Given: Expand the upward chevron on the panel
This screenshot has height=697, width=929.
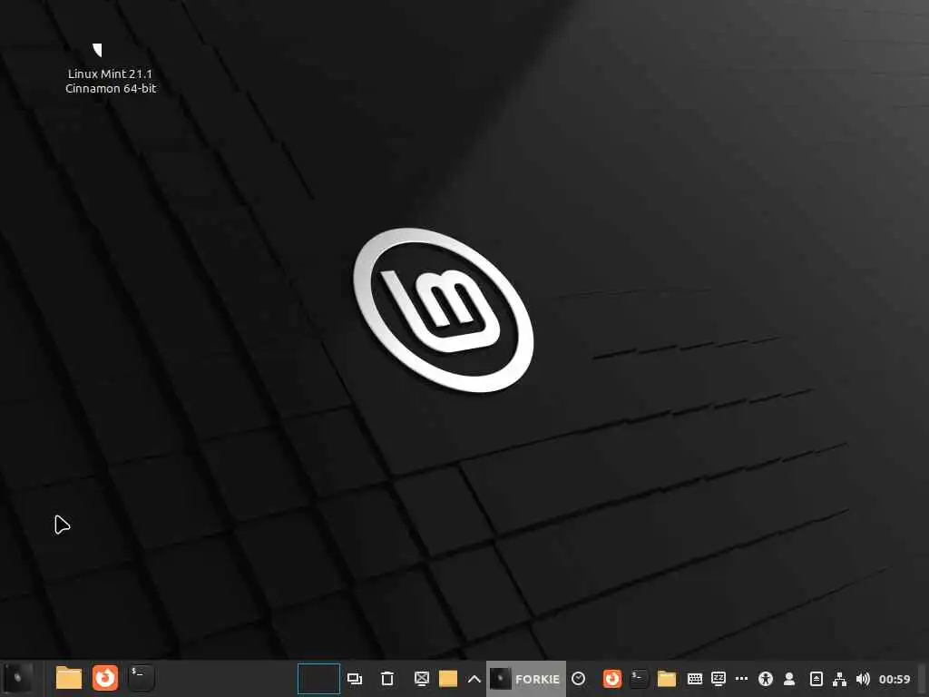Looking at the screenshot, I should click(x=474, y=679).
